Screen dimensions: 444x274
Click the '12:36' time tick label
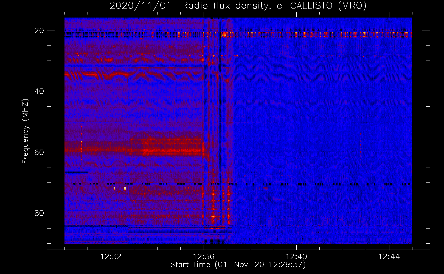click(204, 257)
